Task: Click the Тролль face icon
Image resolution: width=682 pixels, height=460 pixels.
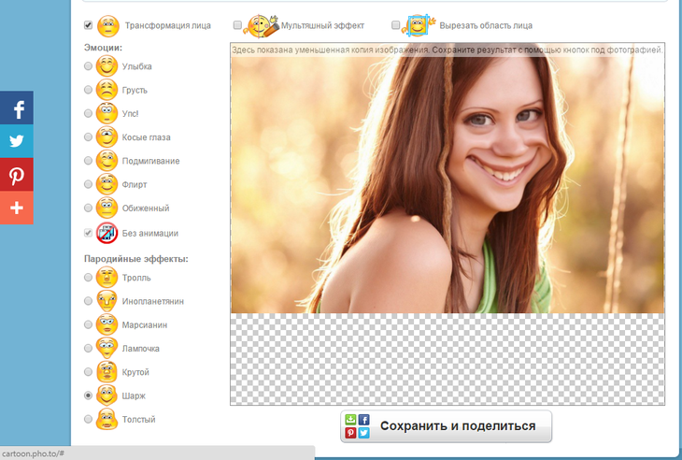Action: [107, 278]
